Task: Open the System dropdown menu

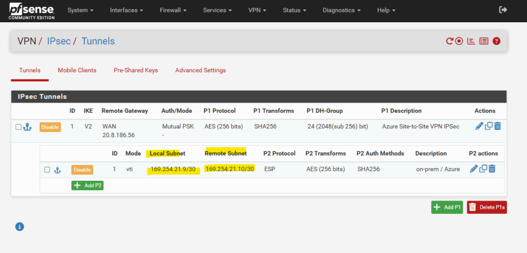Action: [80, 10]
